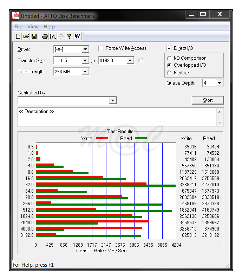Click the New document toolbar icon

click(18, 36)
